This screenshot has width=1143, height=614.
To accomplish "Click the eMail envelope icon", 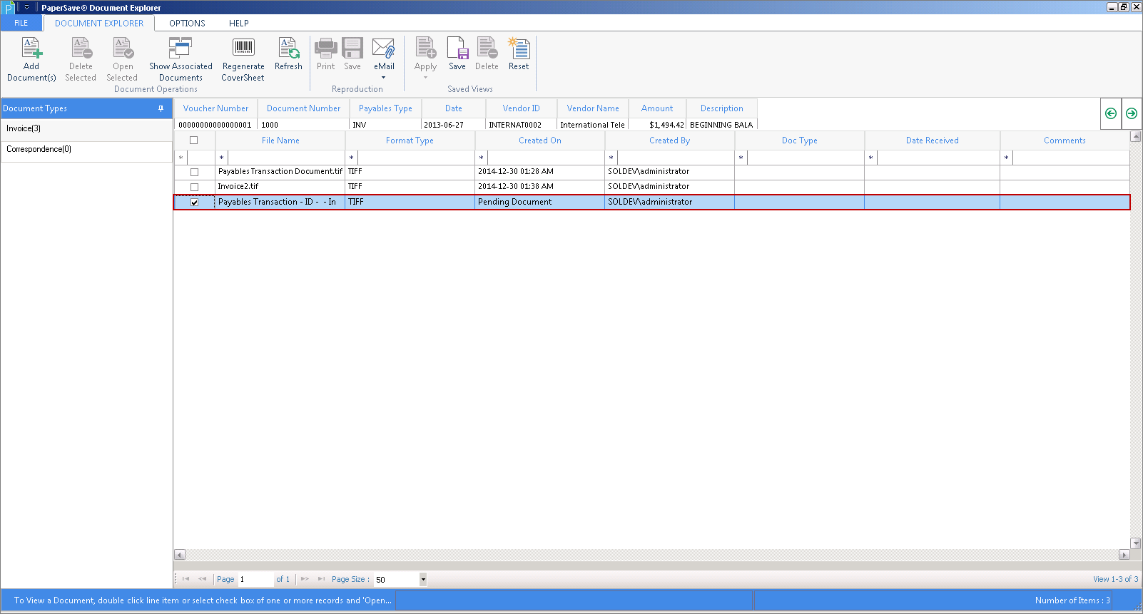I will click(x=384, y=48).
